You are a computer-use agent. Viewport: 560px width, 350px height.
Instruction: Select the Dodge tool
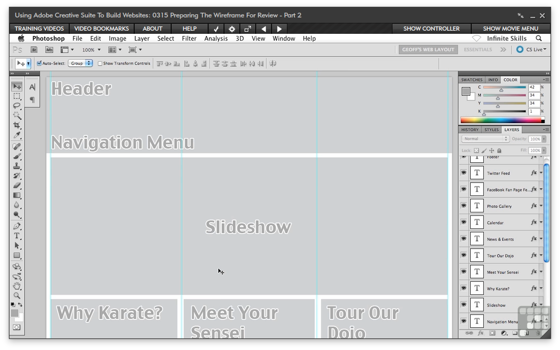[x=17, y=215]
